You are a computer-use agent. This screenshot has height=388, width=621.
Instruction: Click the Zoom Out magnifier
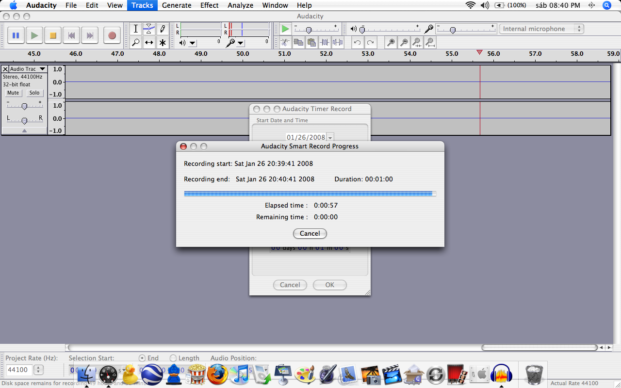pyautogui.click(x=404, y=42)
